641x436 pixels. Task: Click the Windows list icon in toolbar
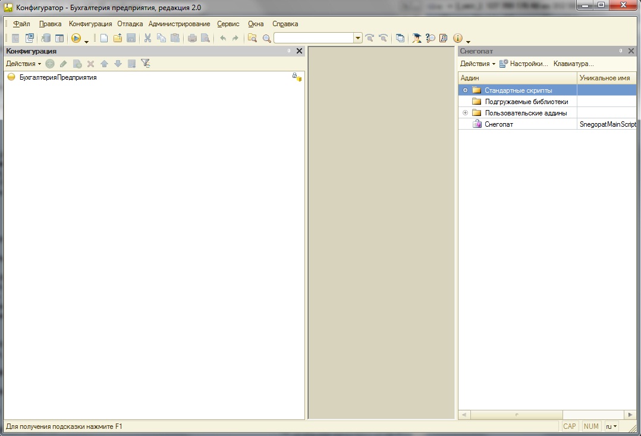click(x=400, y=38)
